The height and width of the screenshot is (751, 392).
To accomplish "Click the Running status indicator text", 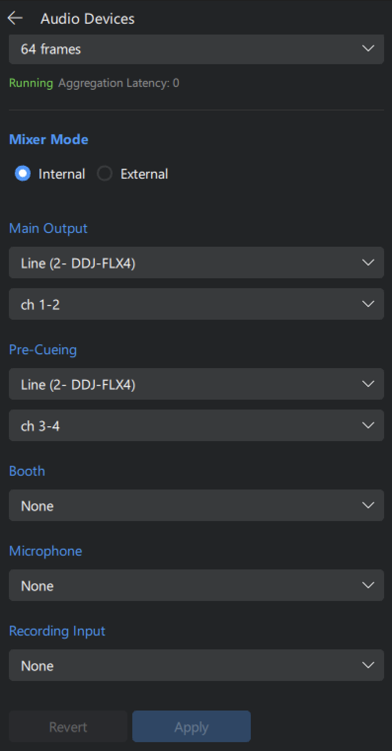I will 31,83.
